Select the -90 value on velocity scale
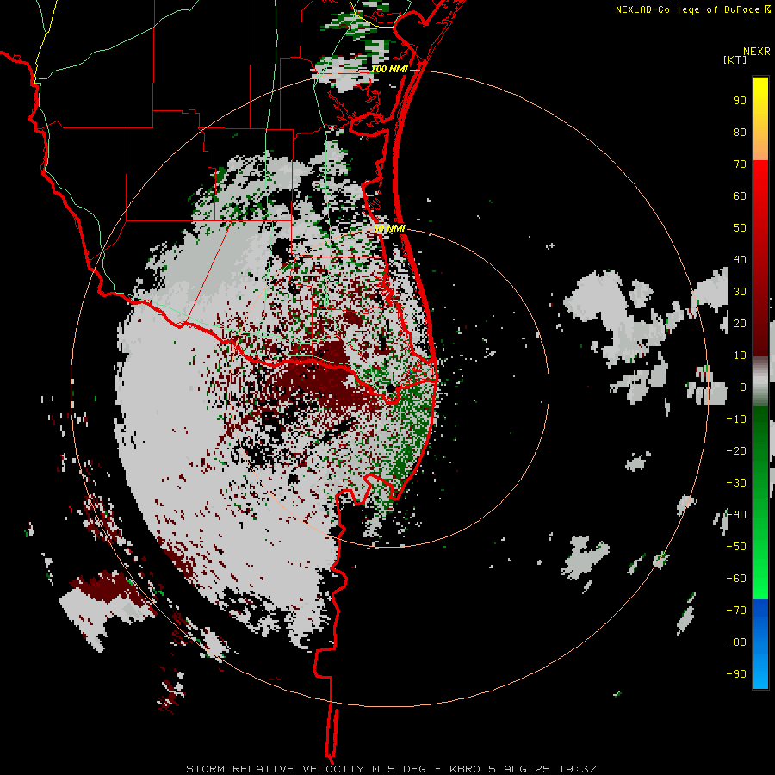775x775 pixels. [736, 674]
